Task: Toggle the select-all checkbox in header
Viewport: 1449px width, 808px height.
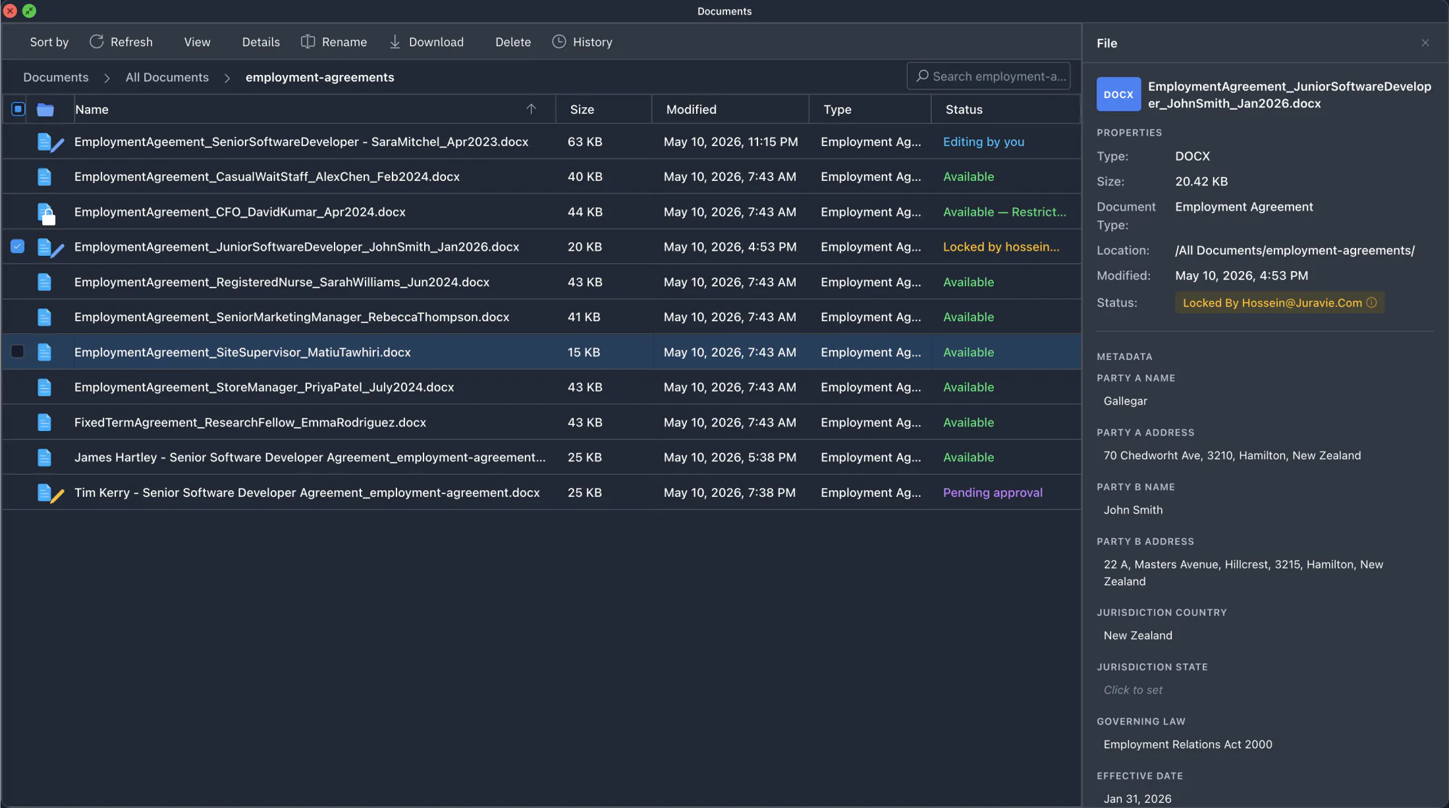Action: point(18,109)
